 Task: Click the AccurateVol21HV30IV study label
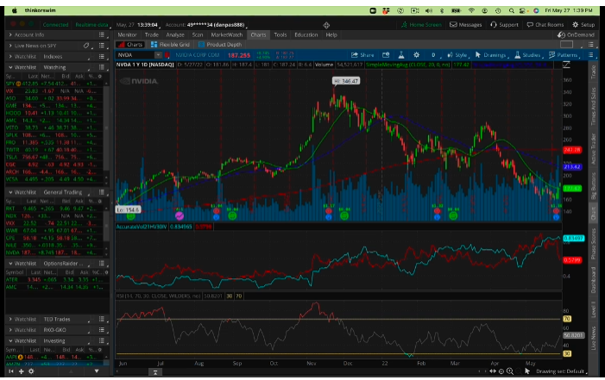[142, 227]
